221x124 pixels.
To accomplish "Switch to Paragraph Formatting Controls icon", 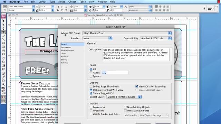I will (5, 10).
